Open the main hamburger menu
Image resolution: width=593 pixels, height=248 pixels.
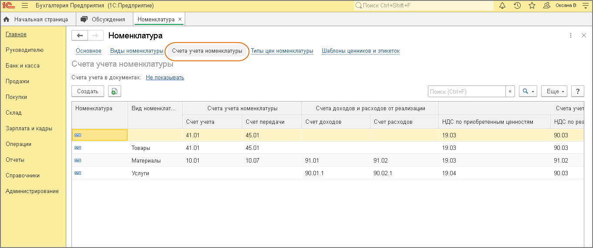pyautogui.click(x=24, y=6)
